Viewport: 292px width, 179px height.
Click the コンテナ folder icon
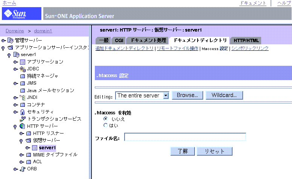[x=23, y=105]
